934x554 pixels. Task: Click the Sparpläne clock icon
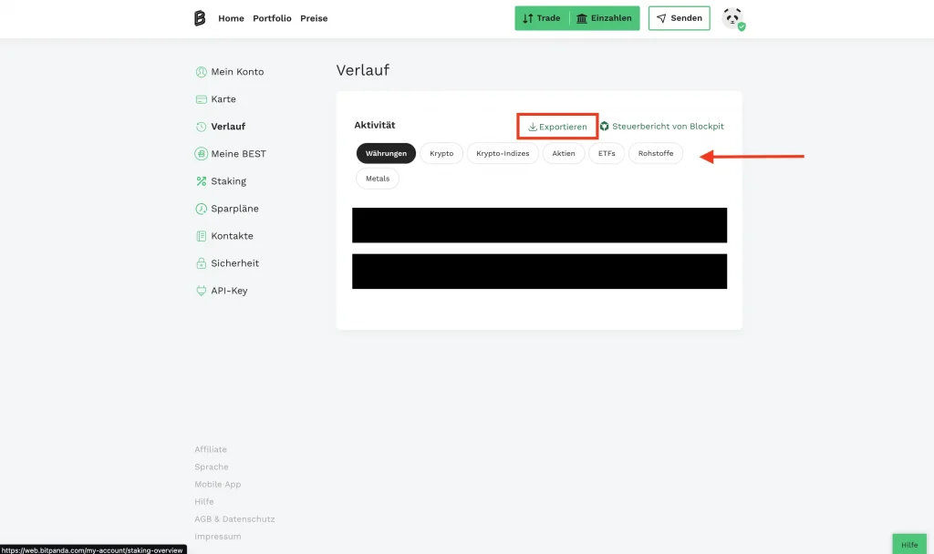[202, 209]
